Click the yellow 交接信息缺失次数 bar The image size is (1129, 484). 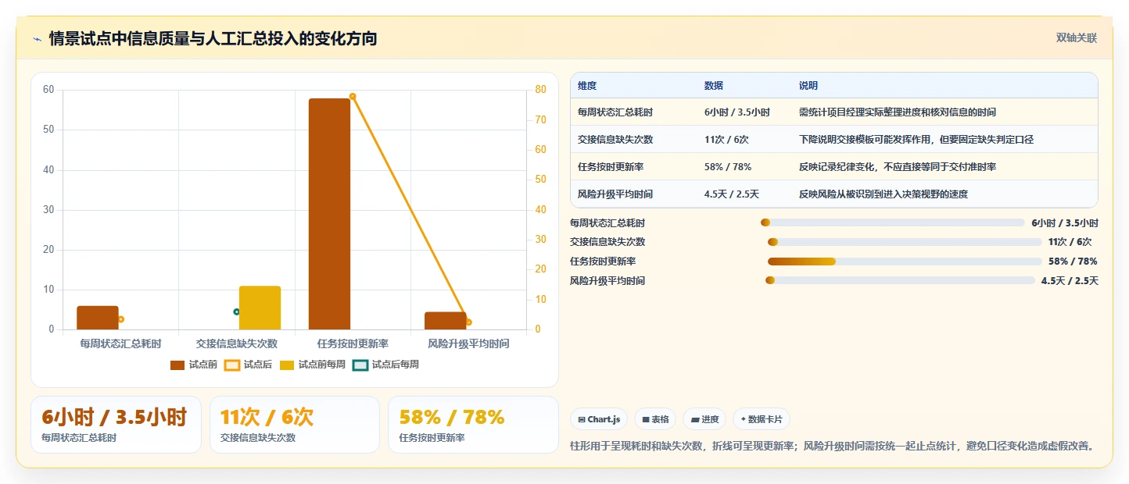pos(260,308)
